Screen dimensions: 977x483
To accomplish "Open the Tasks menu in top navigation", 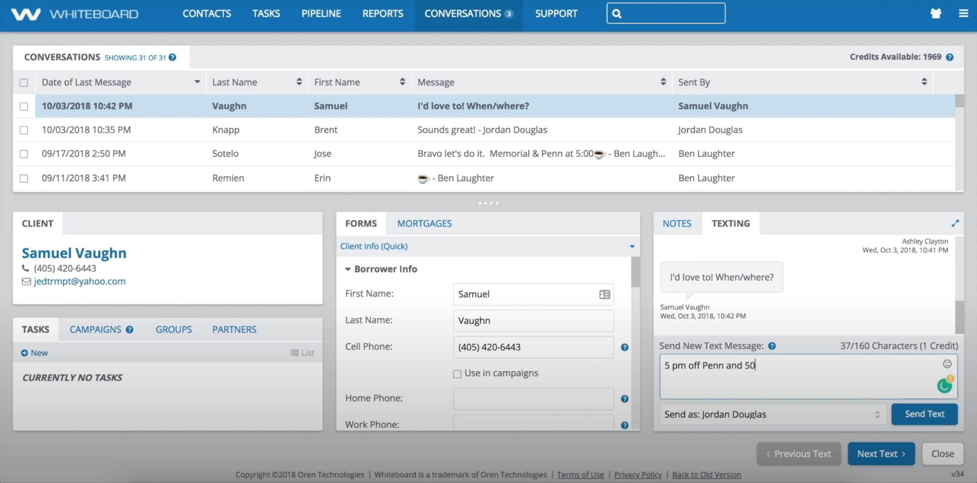I will point(266,14).
